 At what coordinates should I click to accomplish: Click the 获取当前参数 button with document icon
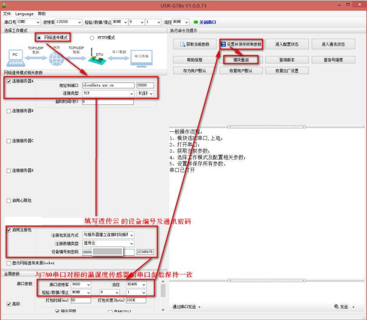point(195,44)
